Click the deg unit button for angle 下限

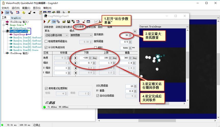click(95, 58)
